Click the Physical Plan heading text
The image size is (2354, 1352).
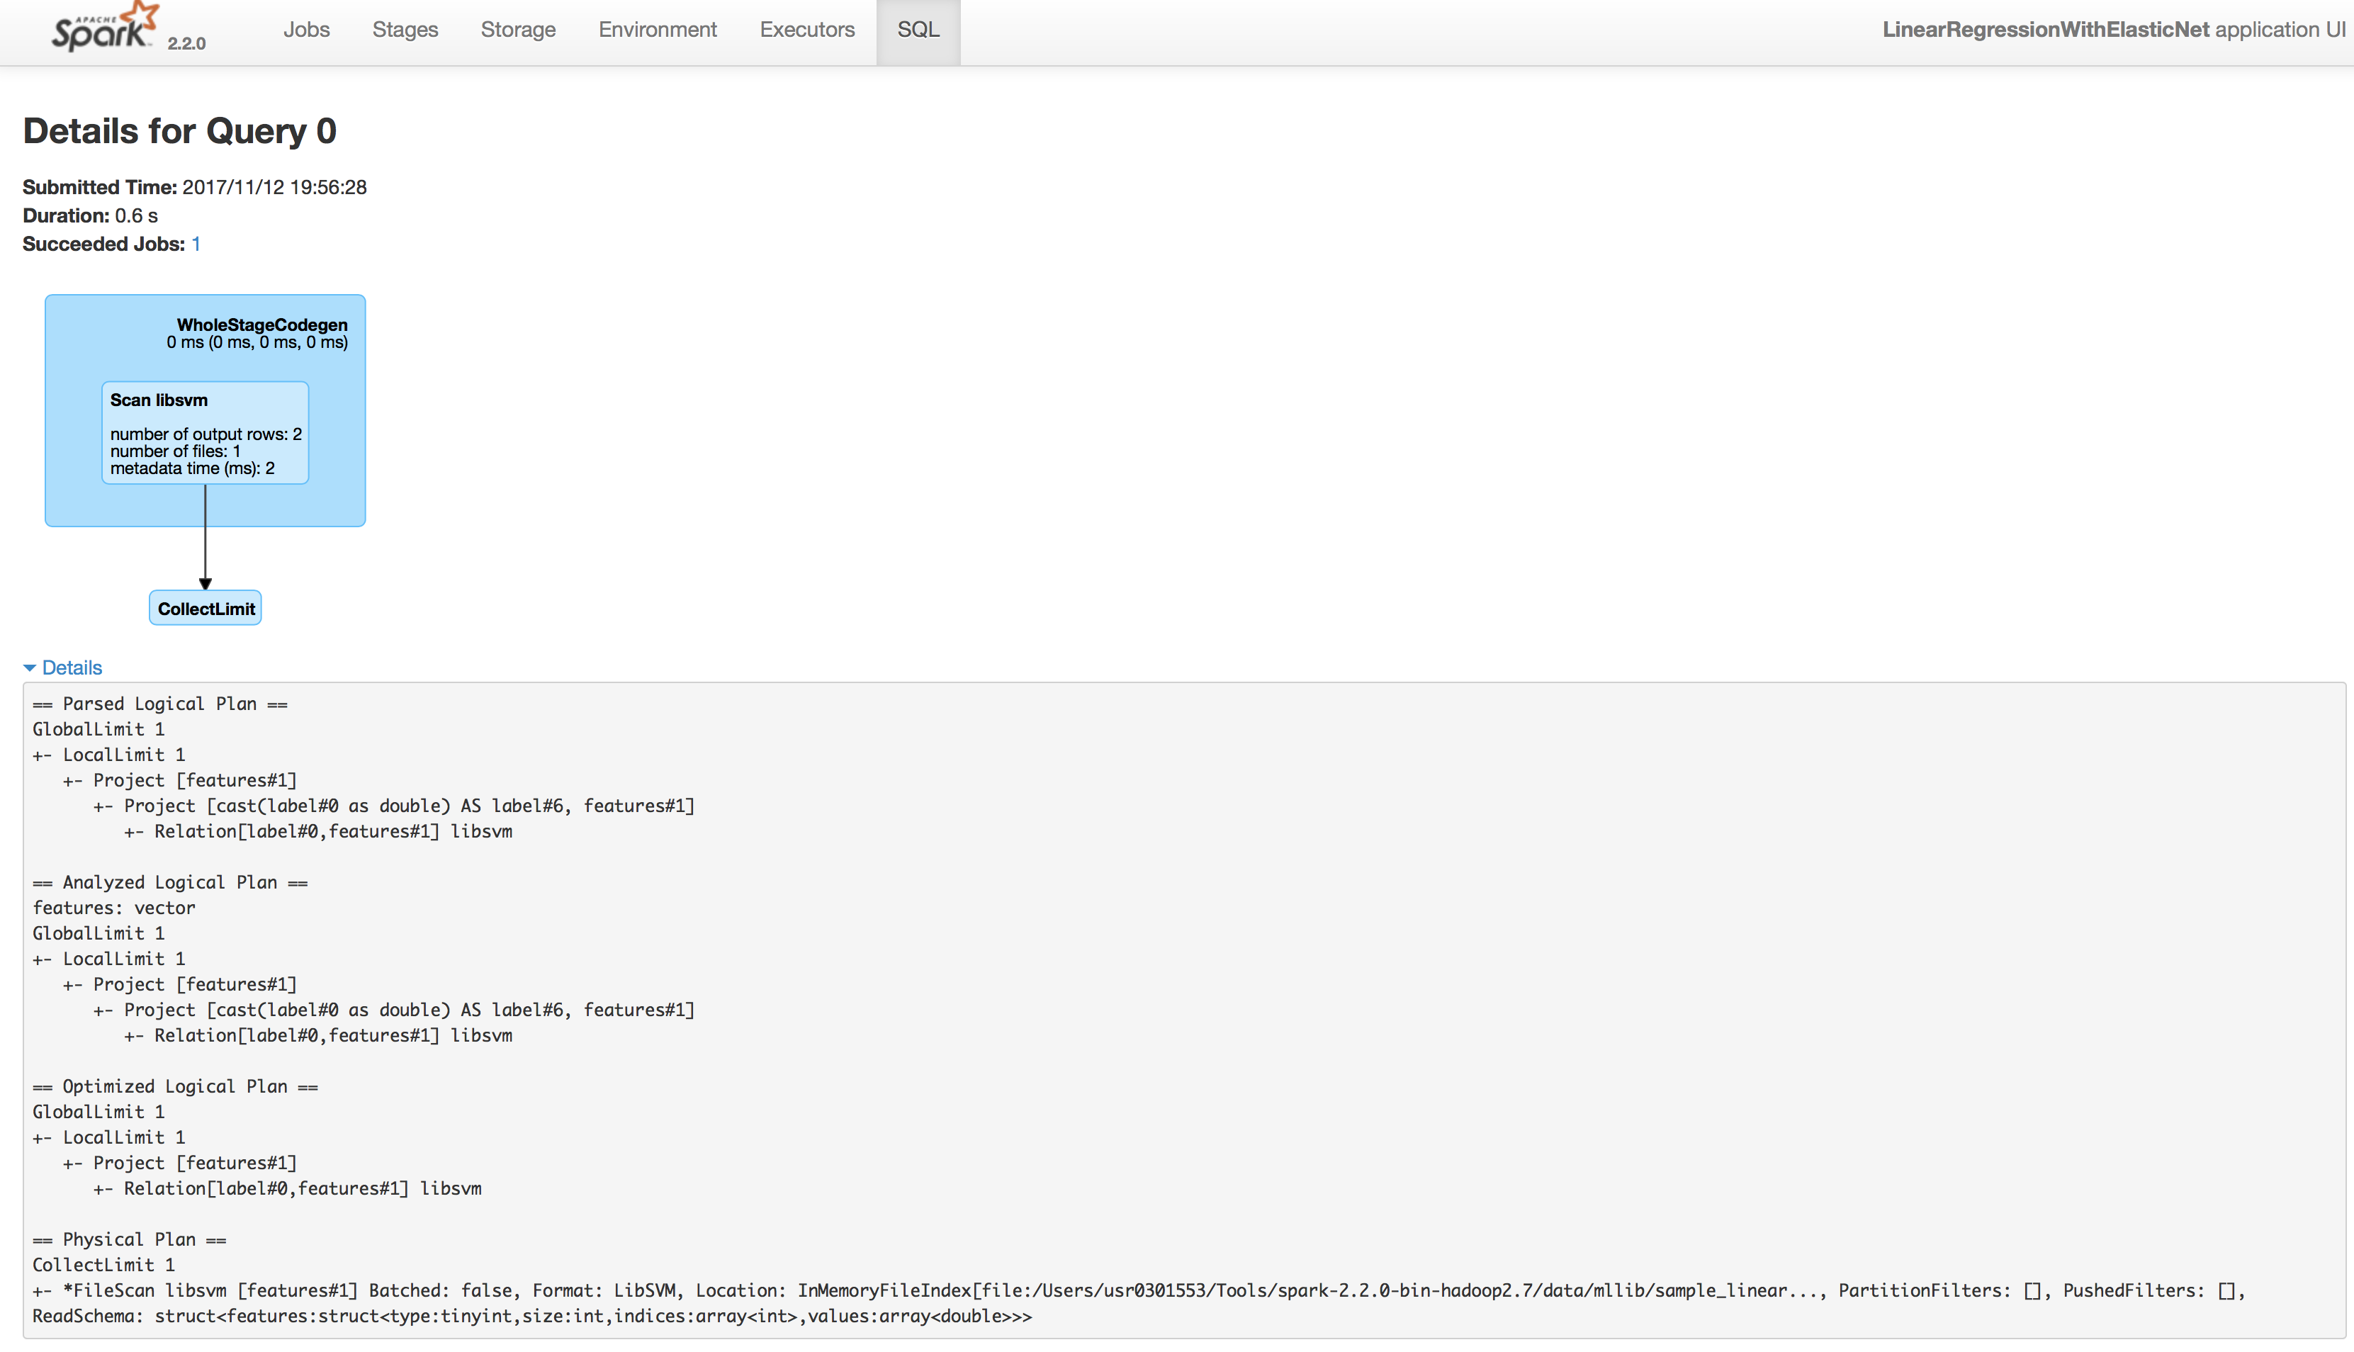coord(129,1239)
